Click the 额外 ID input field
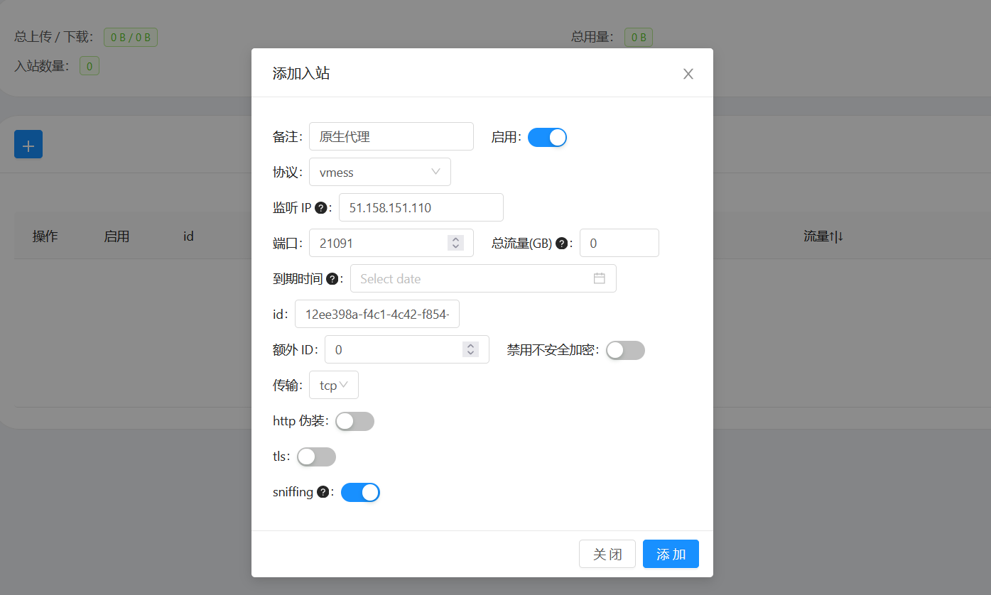This screenshot has height=595, width=991. pos(407,349)
